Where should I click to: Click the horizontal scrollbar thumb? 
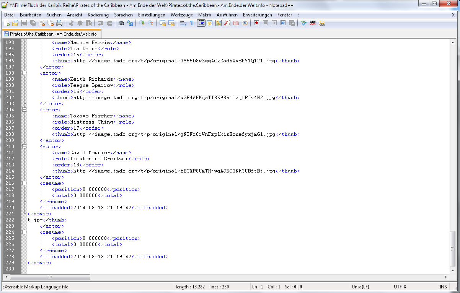click(x=50, y=277)
